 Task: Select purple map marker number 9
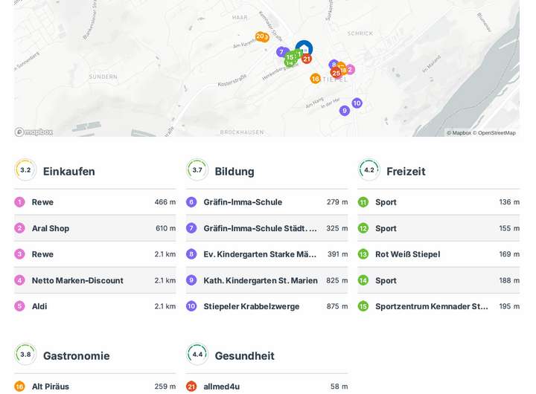click(344, 111)
